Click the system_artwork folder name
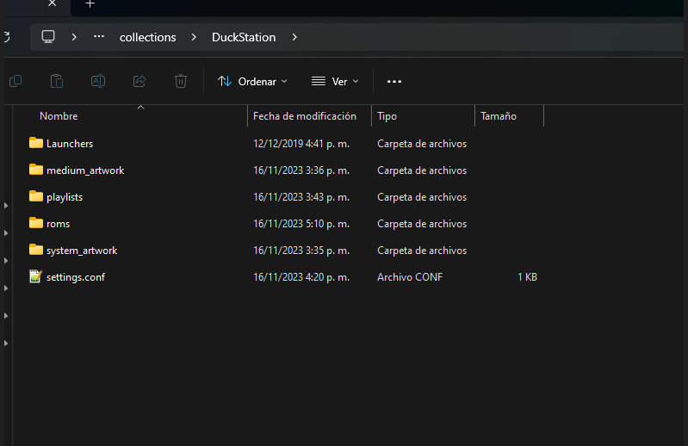The width and height of the screenshot is (688, 446). pyautogui.click(x=82, y=251)
